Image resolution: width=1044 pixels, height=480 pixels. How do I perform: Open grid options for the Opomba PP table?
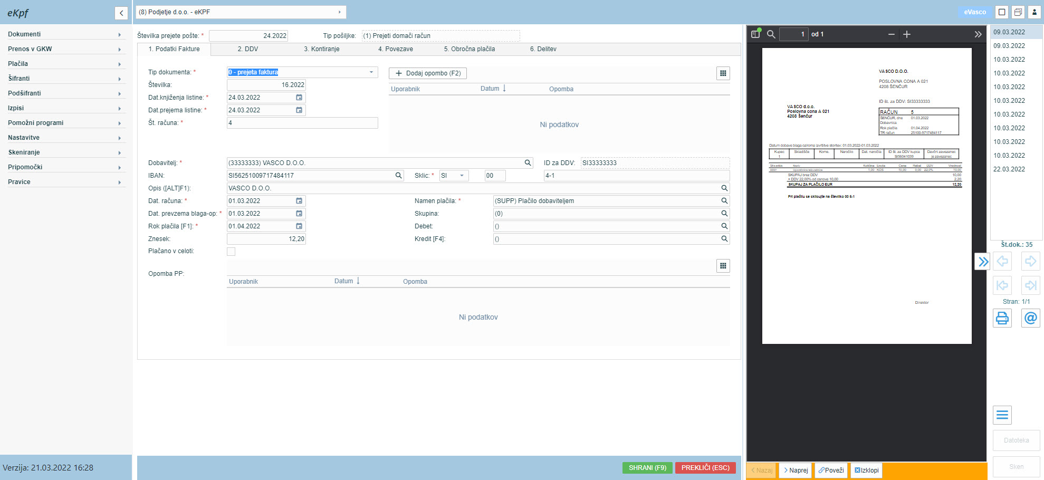pos(723,266)
